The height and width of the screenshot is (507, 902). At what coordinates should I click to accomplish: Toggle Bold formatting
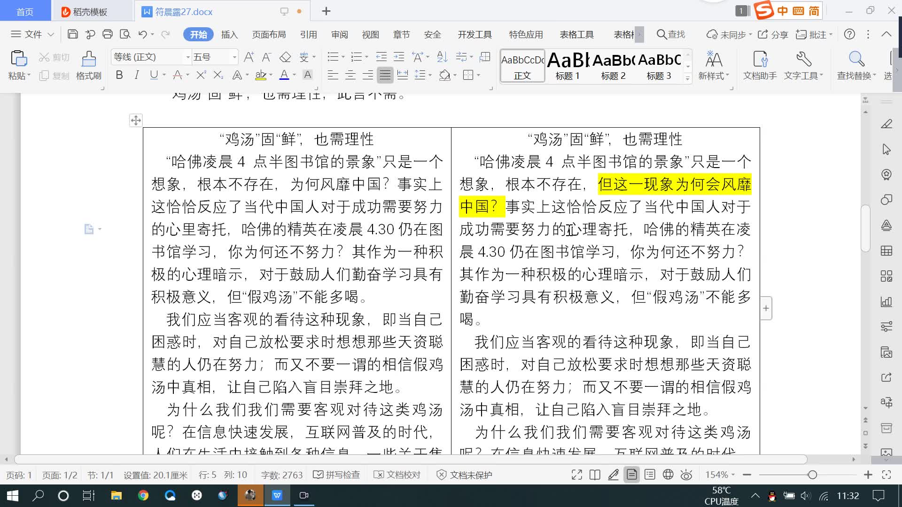119,75
